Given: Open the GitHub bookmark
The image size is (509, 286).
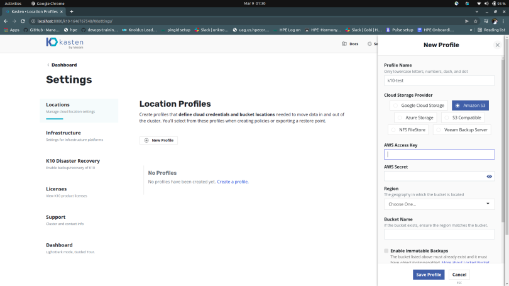Looking at the screenshot, I should click(41, 30).
